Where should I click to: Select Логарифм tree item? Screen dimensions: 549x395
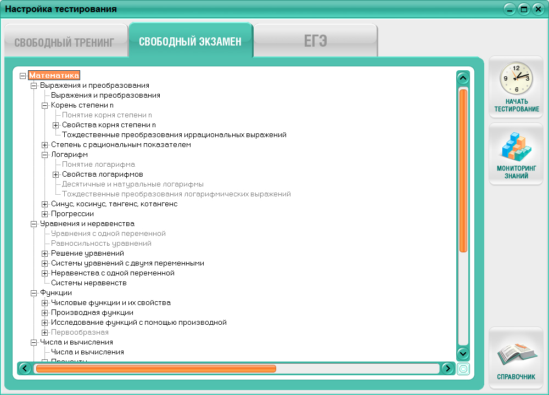pos(69,154)
